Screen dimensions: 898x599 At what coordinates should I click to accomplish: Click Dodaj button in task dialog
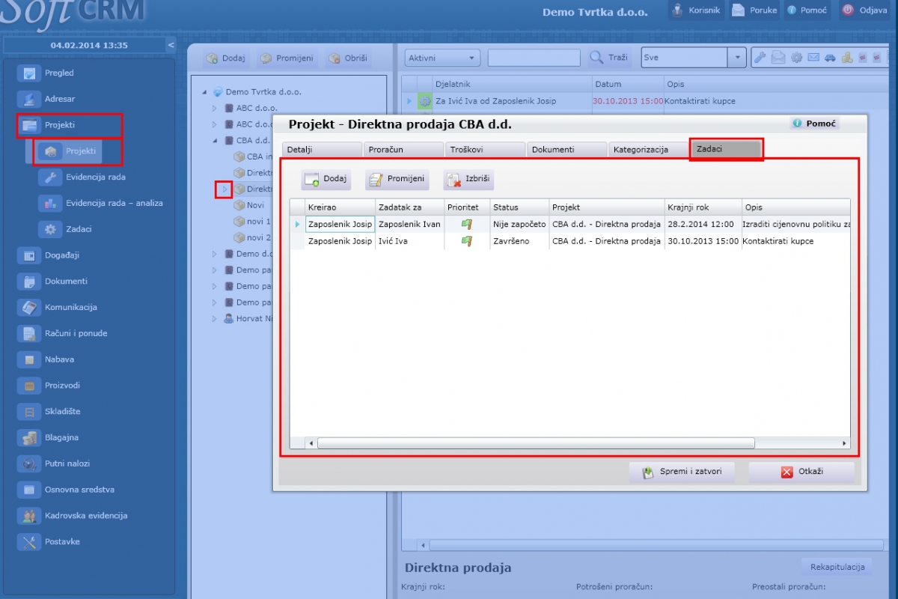[326, 179]
